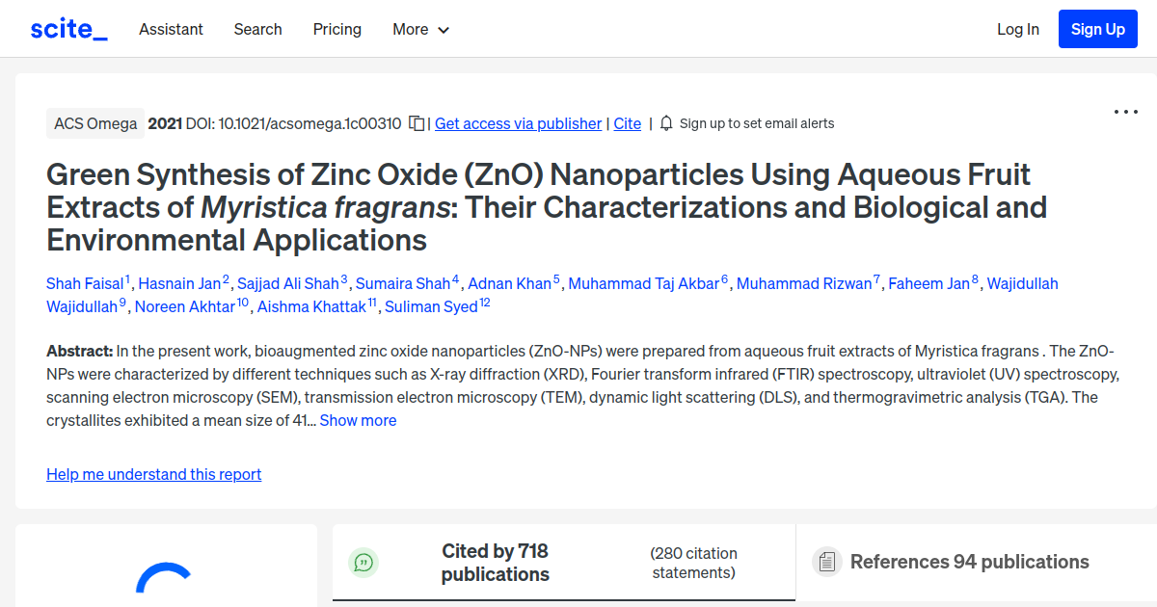
Task: Open the Pricing page
Action: 336,29
